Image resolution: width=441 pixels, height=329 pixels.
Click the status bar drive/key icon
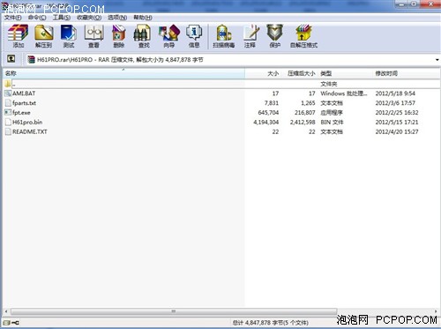click(11, 323)
